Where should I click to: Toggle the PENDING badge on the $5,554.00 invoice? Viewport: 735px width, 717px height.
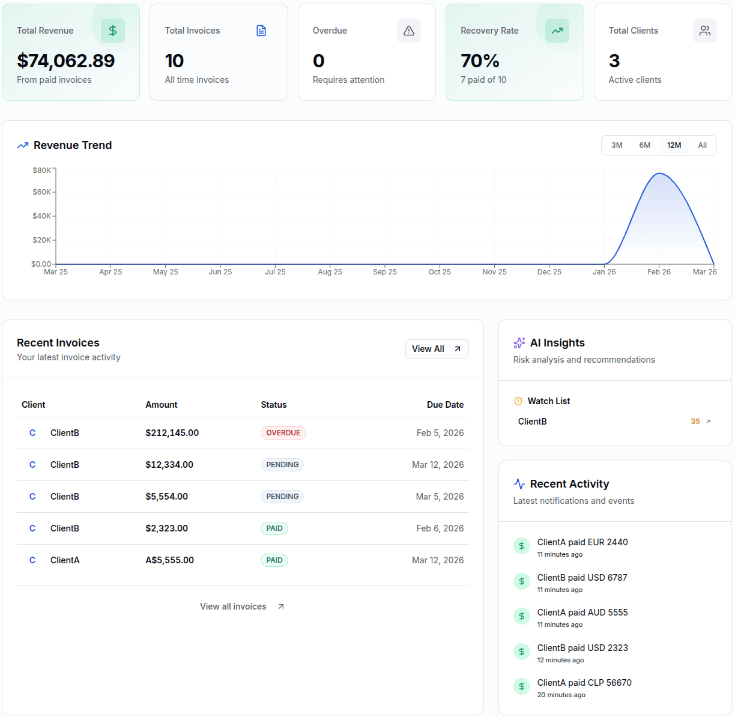coord(282,497)
